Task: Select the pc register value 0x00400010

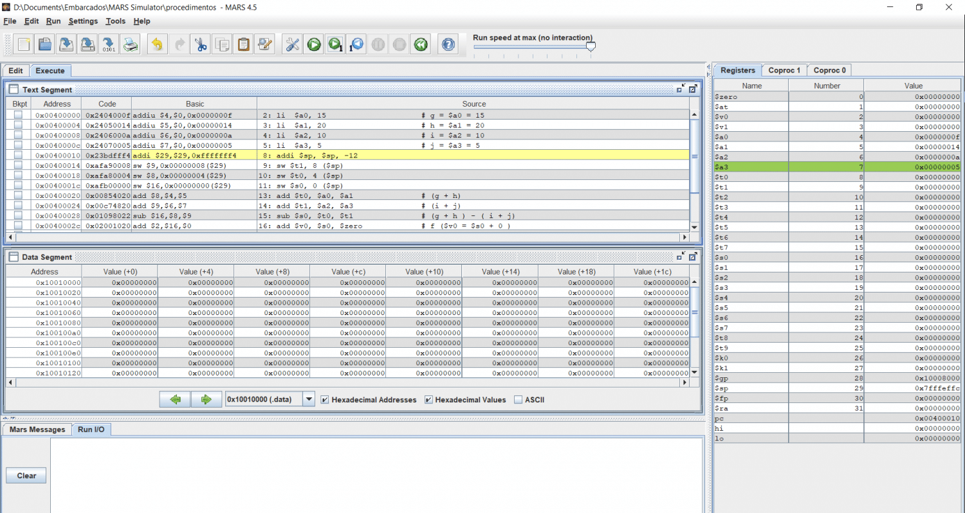Action: tap(912, 419)
